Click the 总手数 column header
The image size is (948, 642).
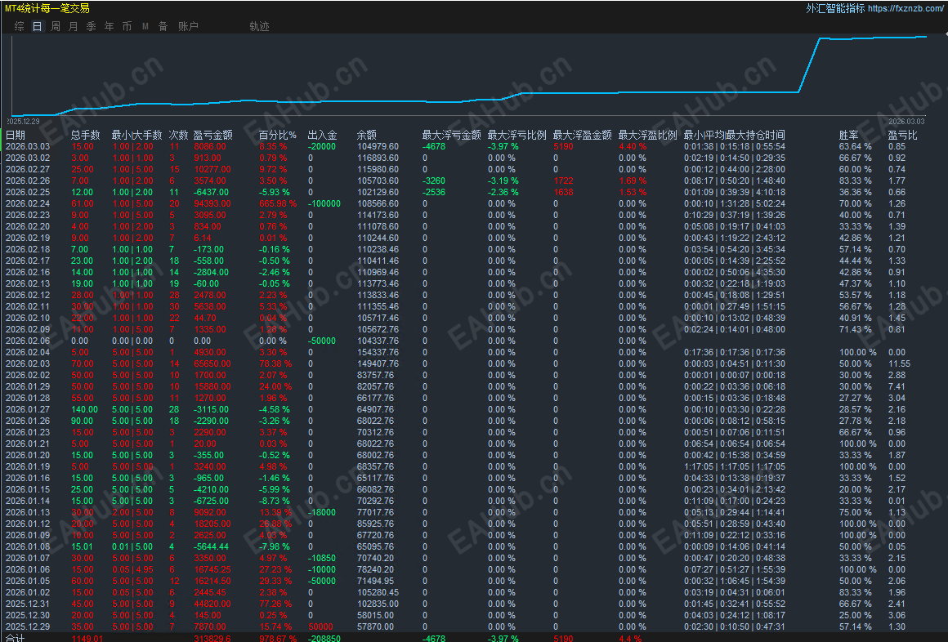coord(85,135)
